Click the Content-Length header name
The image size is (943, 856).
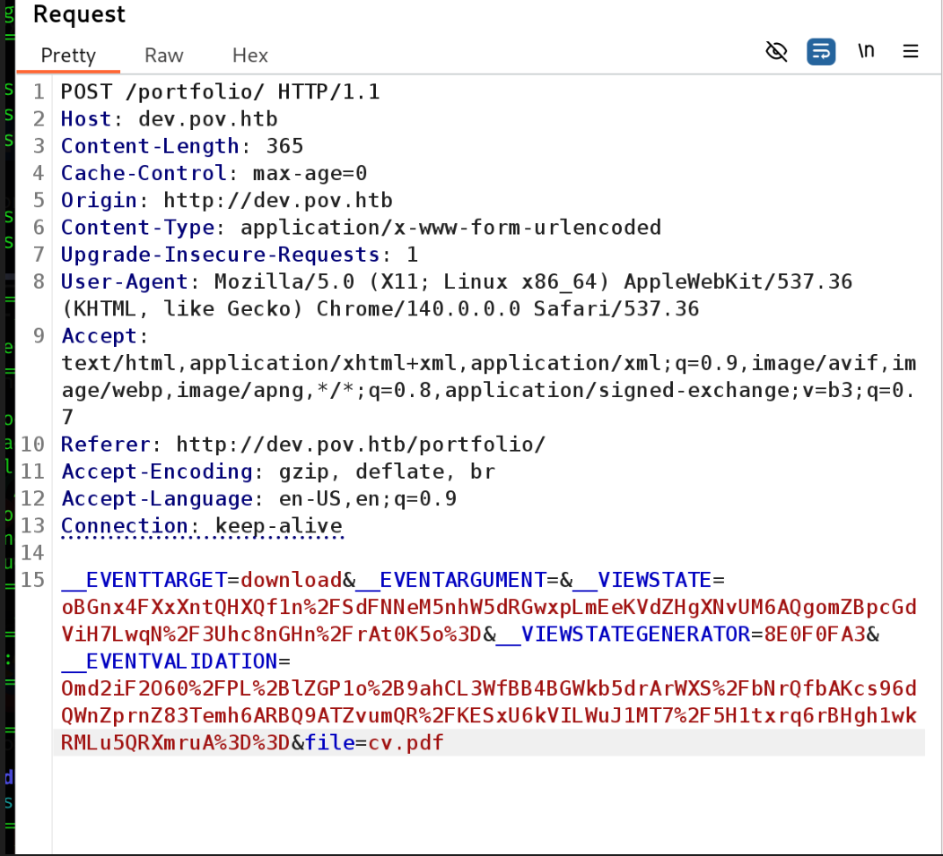[151, 146]
